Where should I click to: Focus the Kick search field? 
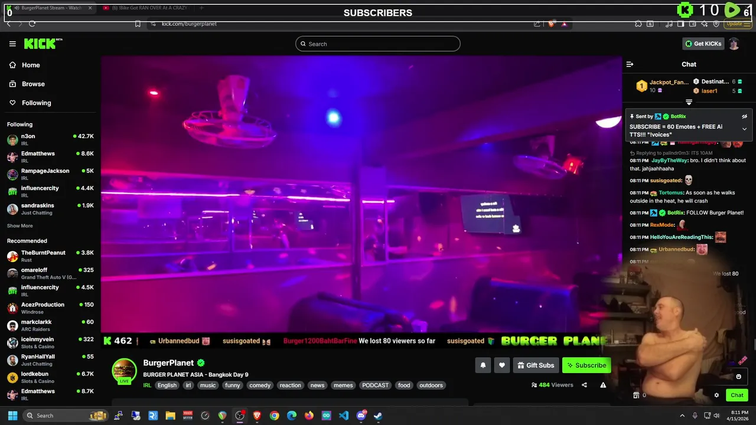click(x=378, y=44)
